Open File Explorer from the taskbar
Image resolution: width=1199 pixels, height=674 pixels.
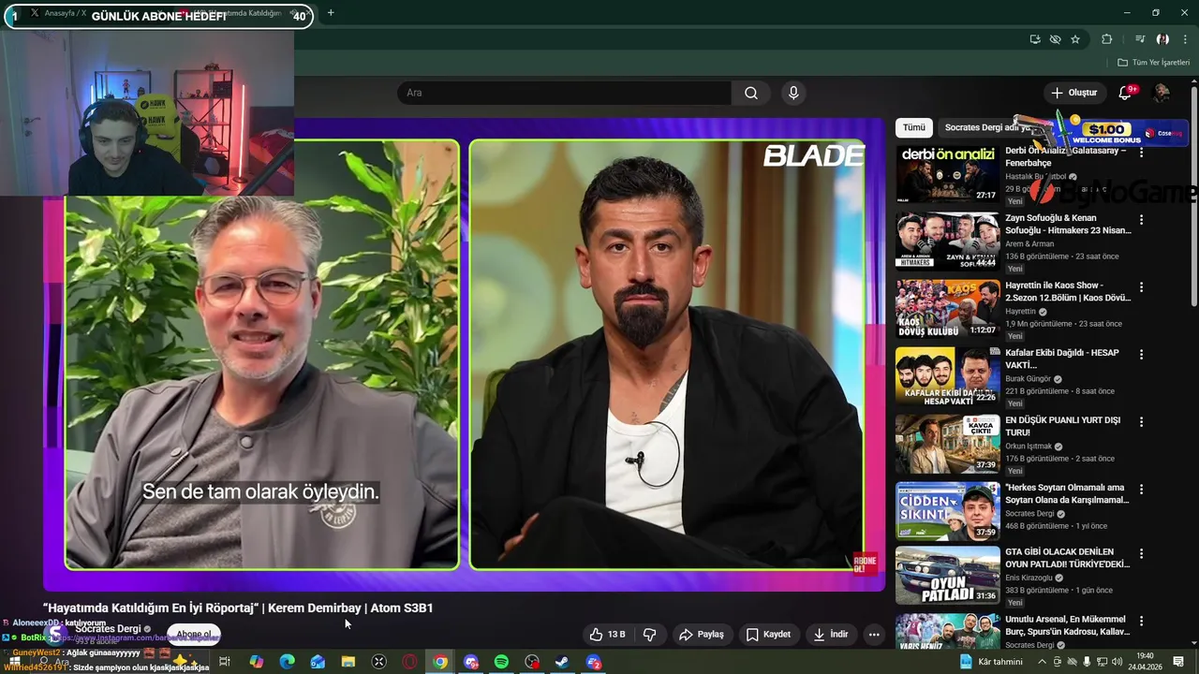click(x=348, y=662)
